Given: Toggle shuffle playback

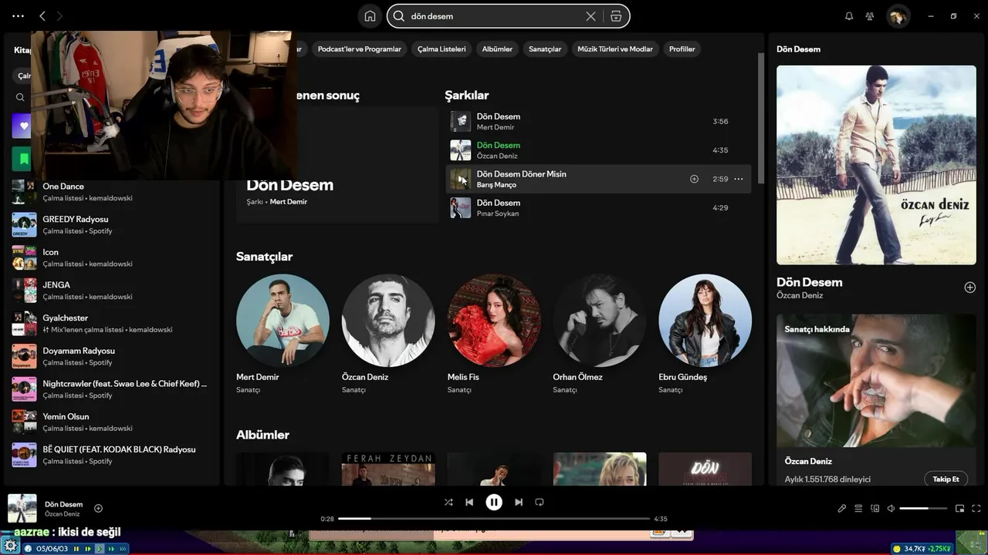Looking at the screenshot, I should pyautogui.click(x=448, y=502).
